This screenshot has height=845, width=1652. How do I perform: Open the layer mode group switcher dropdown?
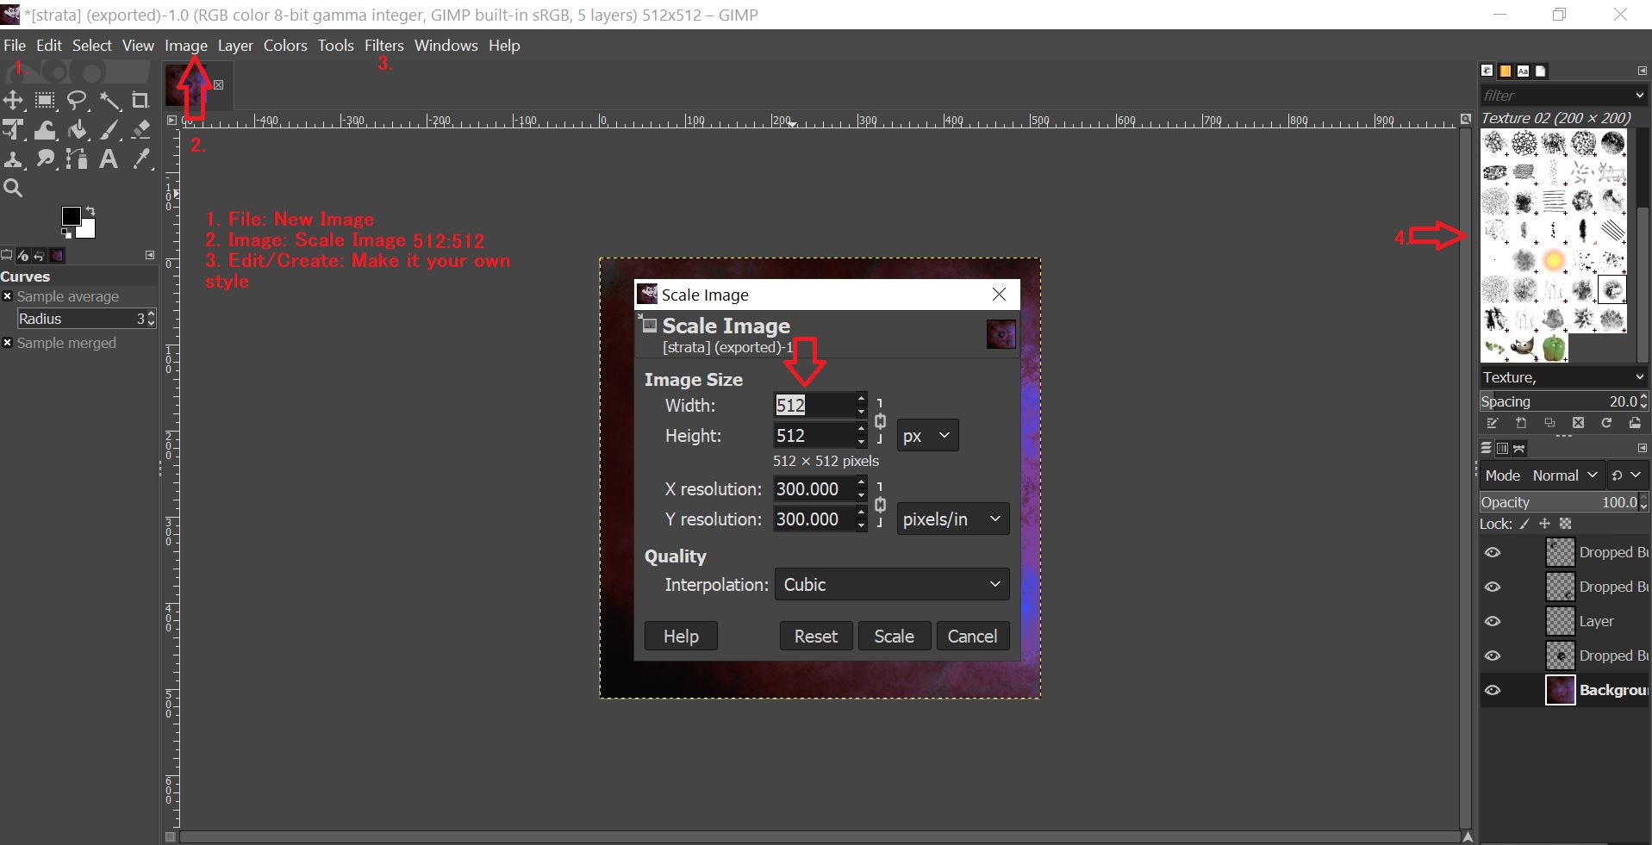click(x=1626, y=475)
